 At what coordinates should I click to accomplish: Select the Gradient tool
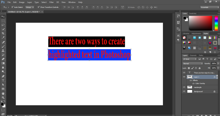[3, 63]
